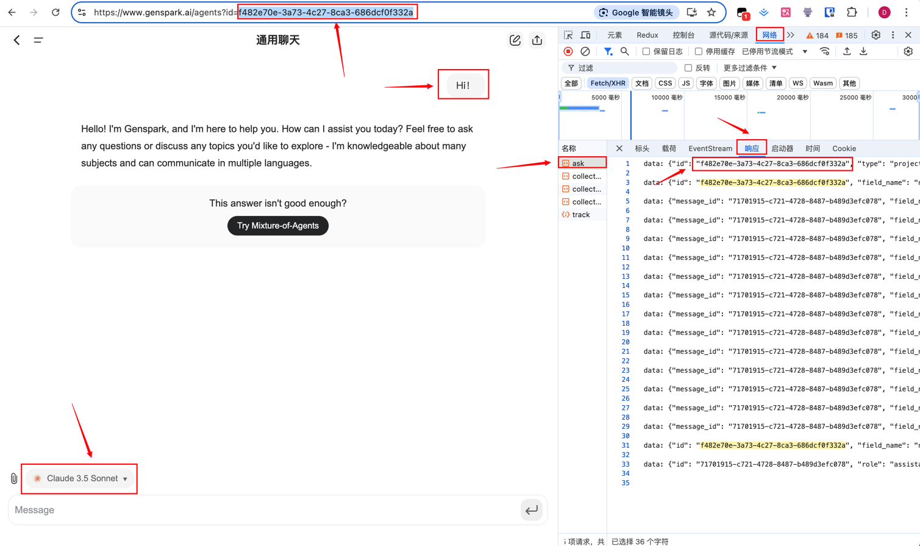Select CSS request type filter
The width and height of the screenshot is (920, 546).
(665, 84)
